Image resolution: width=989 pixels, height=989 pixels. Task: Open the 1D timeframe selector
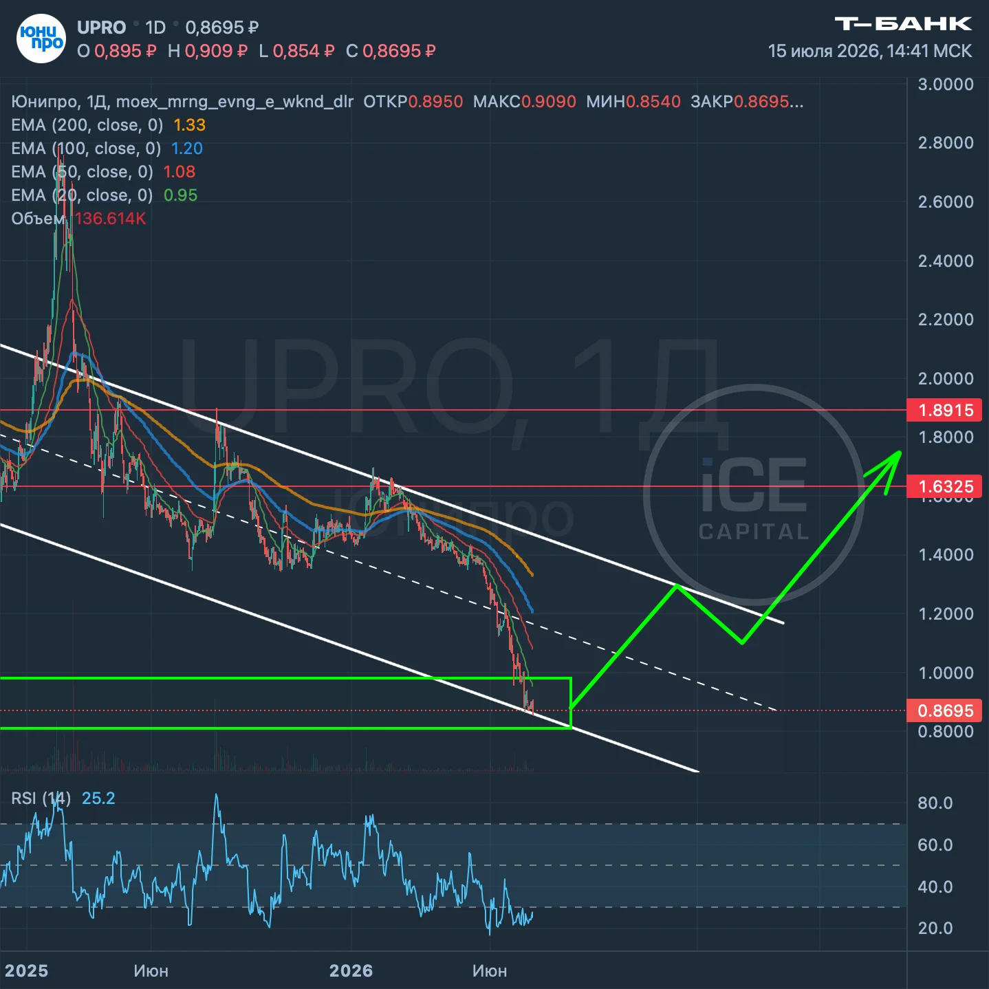(155, 28)
